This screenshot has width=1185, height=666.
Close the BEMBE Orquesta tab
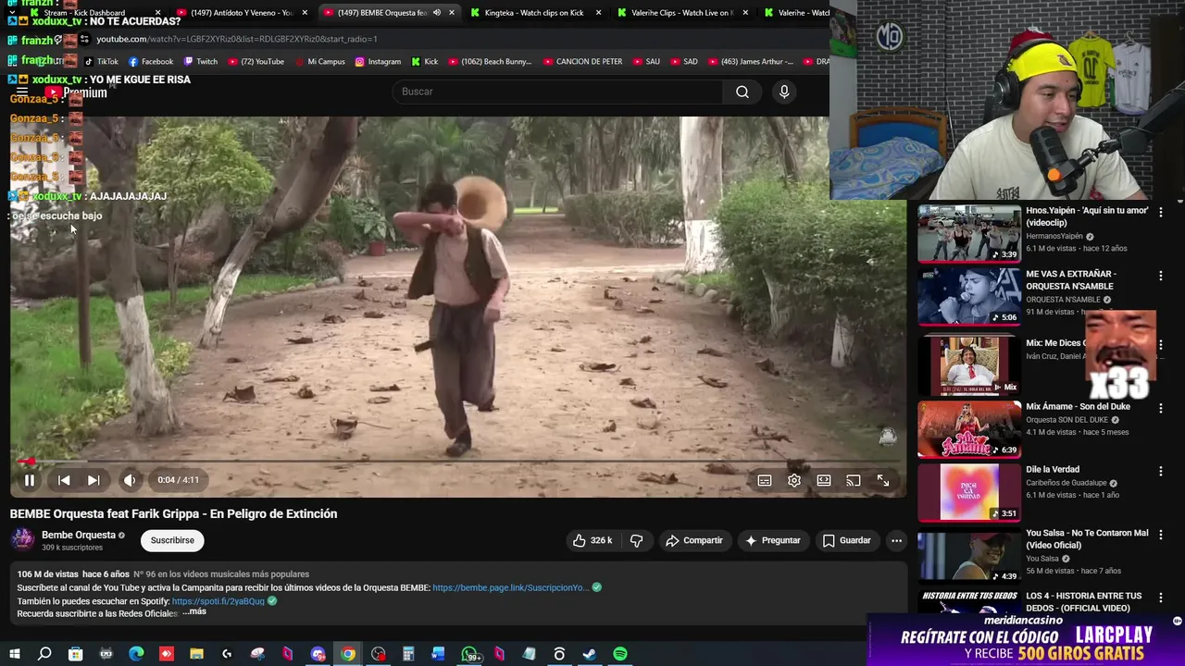click(x=451, y=13)
